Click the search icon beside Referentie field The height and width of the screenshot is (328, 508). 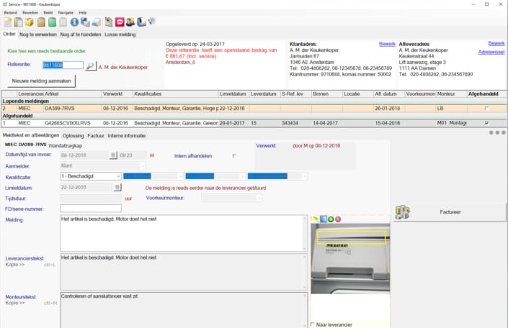point(90,65)
